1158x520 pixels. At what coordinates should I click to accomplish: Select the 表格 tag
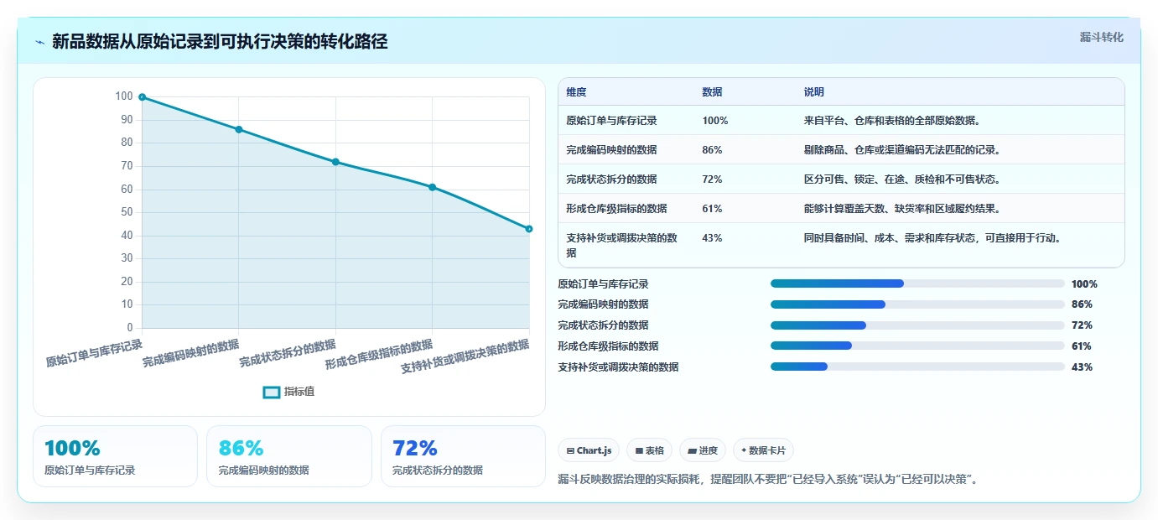[x=649, y=450]
